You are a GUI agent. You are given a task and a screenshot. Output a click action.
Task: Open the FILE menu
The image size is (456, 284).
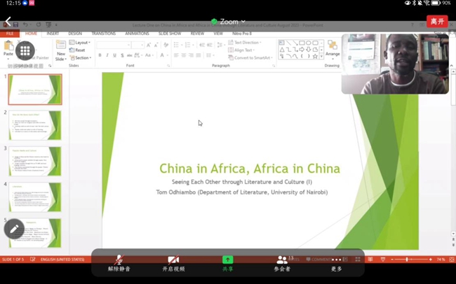[x=10, y=34]
